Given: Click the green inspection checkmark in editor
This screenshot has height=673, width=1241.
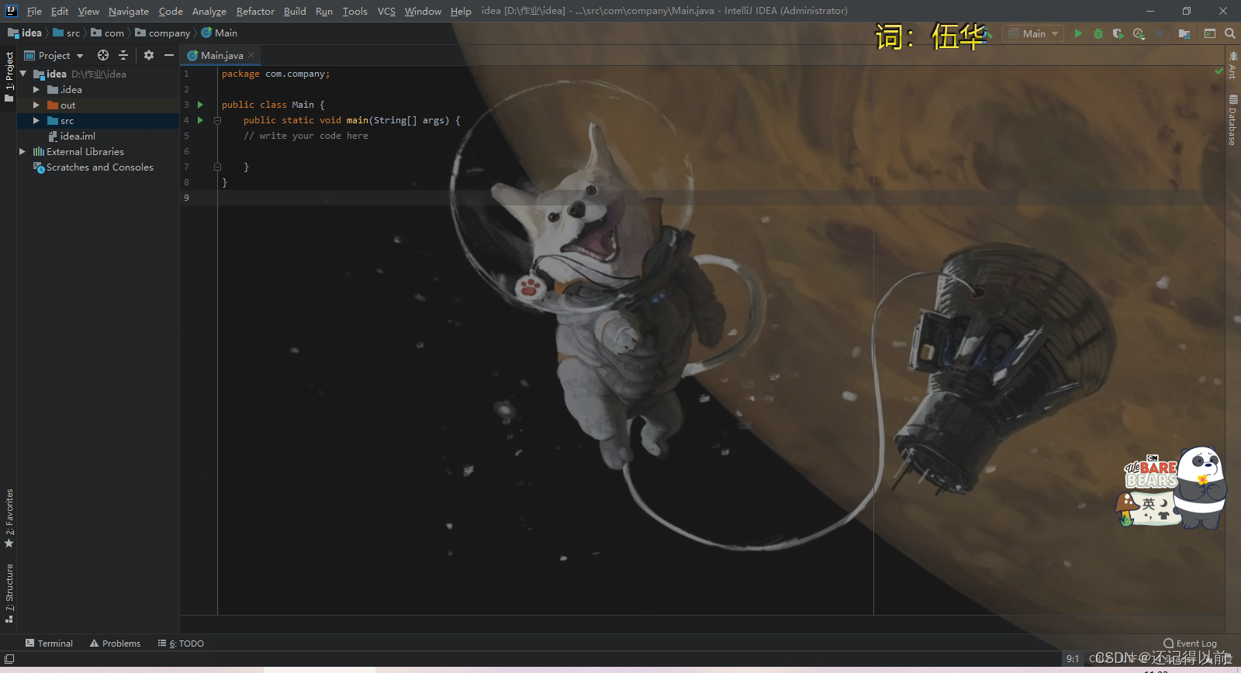Looking at the screenshot, I should (x=1219, y=71).
